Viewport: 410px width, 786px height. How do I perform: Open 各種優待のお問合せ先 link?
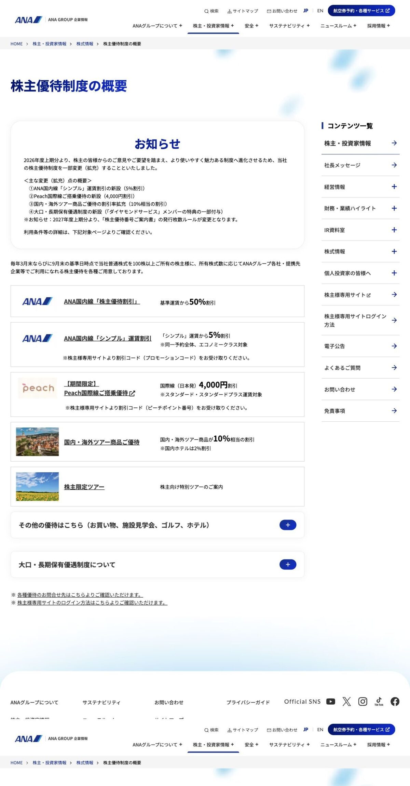[x=80, y=595]
